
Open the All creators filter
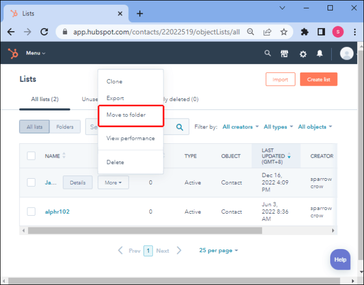tap(240, 127)
